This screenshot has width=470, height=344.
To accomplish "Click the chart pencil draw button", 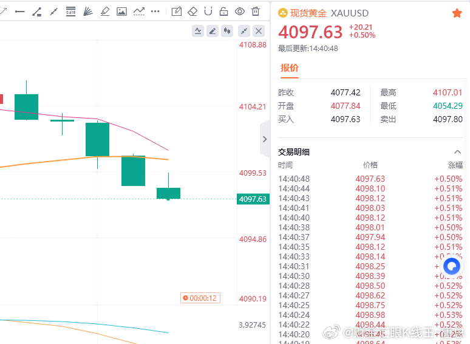I will click(x=213, y=31).
